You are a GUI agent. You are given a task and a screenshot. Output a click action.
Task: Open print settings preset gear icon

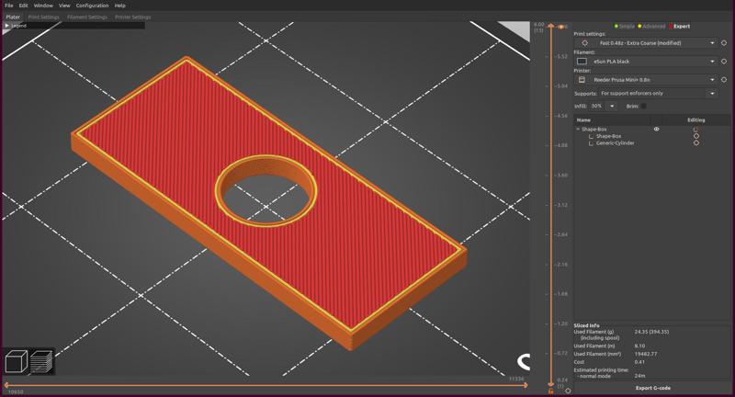click(724, 42)
